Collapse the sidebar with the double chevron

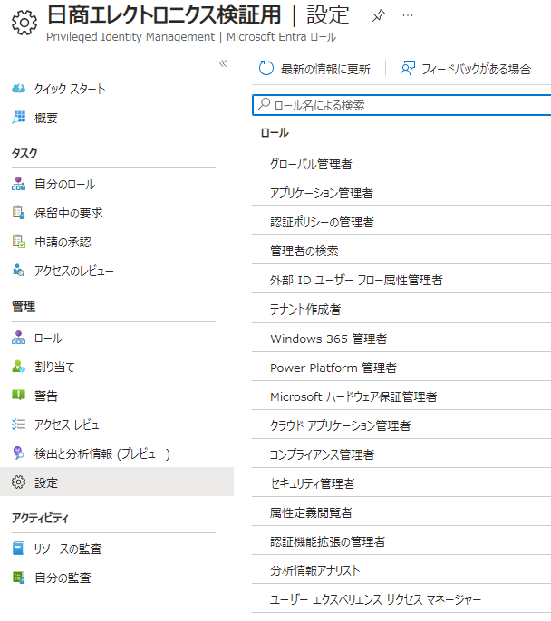point(223,62)
